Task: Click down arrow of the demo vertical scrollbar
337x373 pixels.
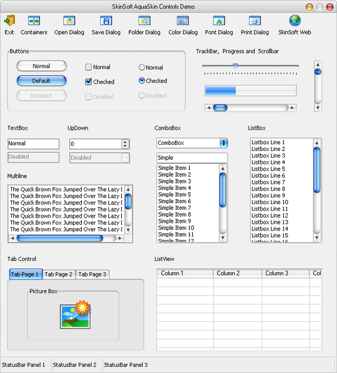Action: click(318, 108)
